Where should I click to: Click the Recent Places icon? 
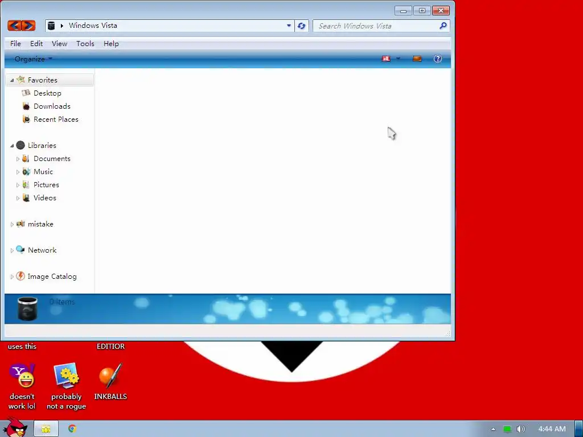pos(26,119)
